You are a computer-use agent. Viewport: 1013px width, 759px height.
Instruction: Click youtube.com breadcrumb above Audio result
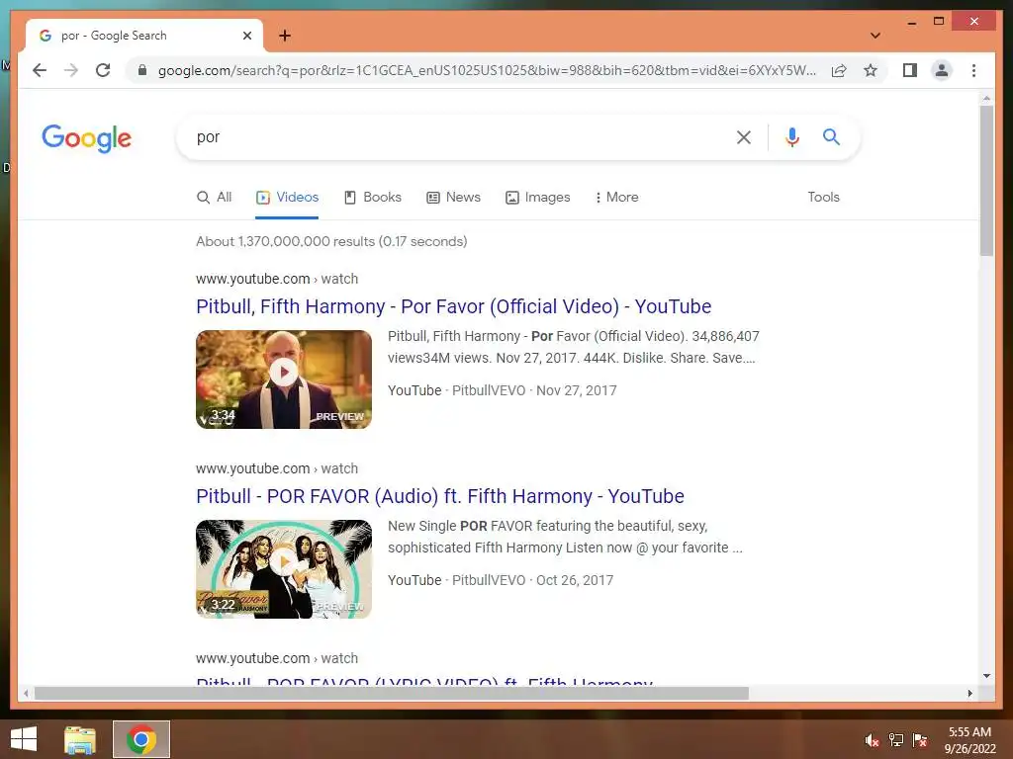tap(277, 468)
